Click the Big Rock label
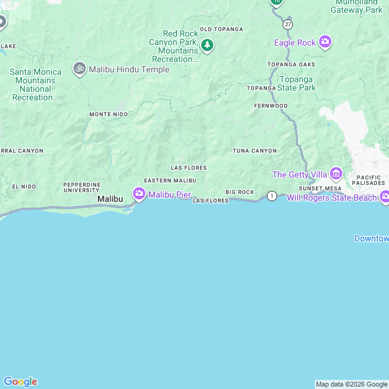The image size is (389, 389). click(240, 192)
